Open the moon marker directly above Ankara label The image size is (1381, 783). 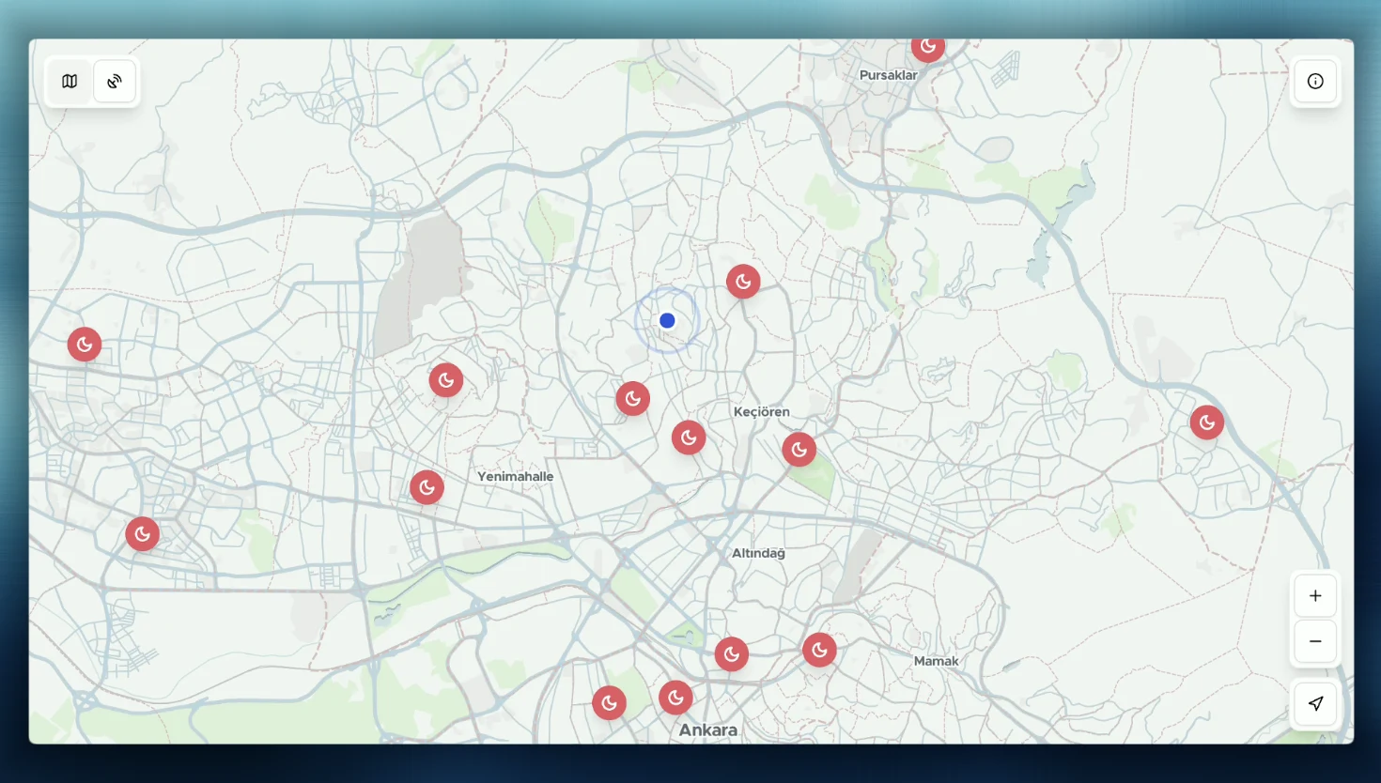click(x=675, y=698)
